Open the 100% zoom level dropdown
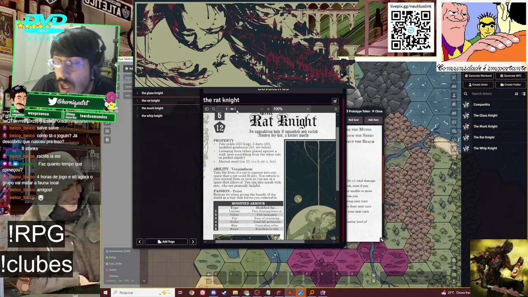This screenshot has height=297, width=528. [291, 109]
